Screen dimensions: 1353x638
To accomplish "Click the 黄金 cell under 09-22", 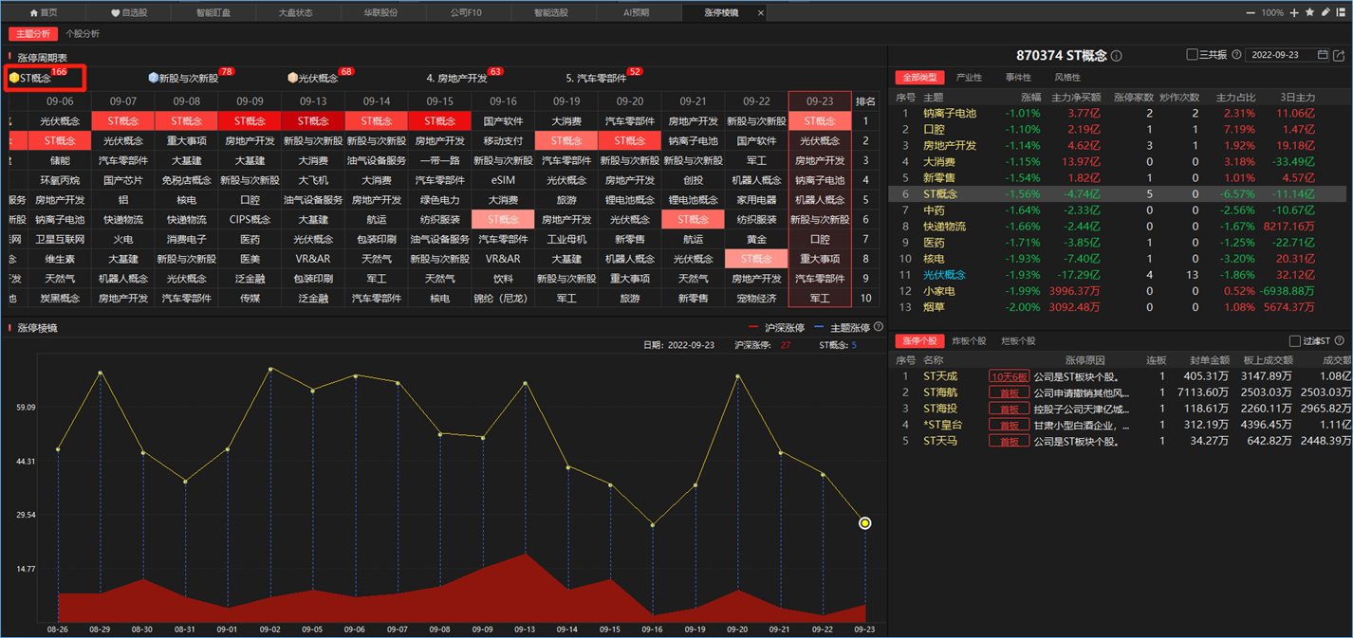I will coord(756,239).
